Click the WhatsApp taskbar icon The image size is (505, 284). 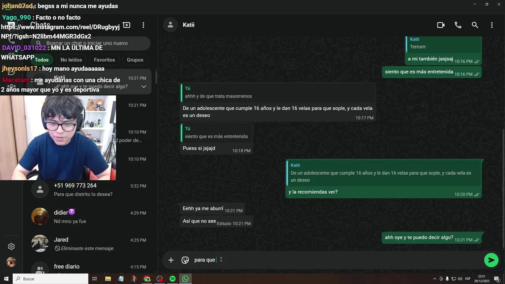click(x=185, y=279)
